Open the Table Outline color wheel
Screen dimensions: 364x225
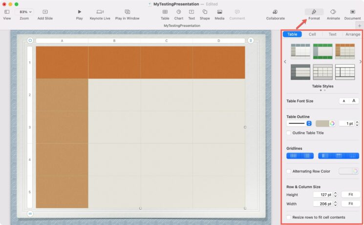point(332,123)
